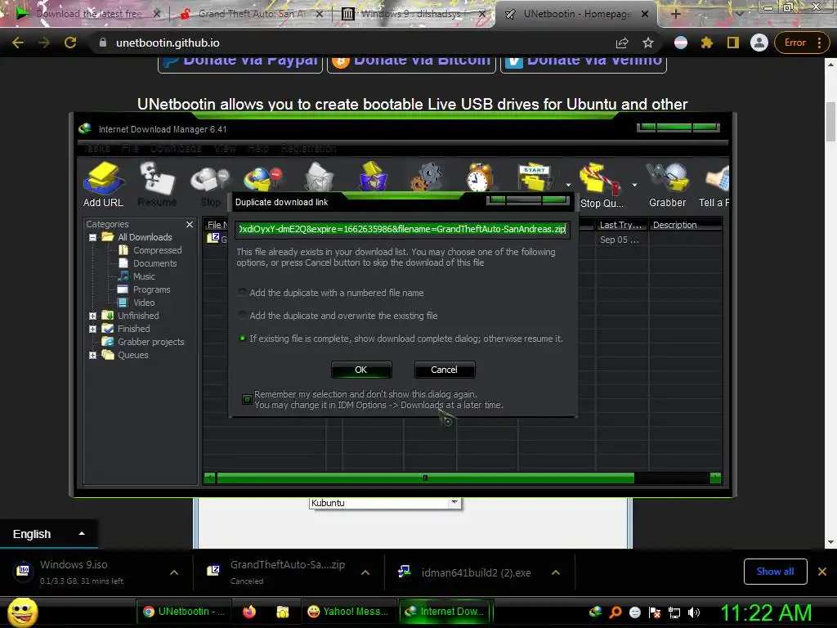Click the smiley start button on taskbar
837x628 pixels.
22,612
